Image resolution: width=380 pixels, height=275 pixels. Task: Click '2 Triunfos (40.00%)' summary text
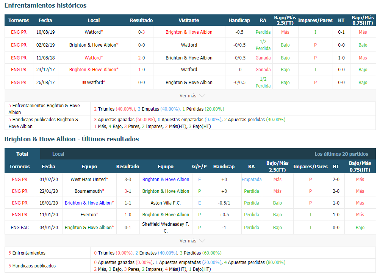tap(115, 109)
